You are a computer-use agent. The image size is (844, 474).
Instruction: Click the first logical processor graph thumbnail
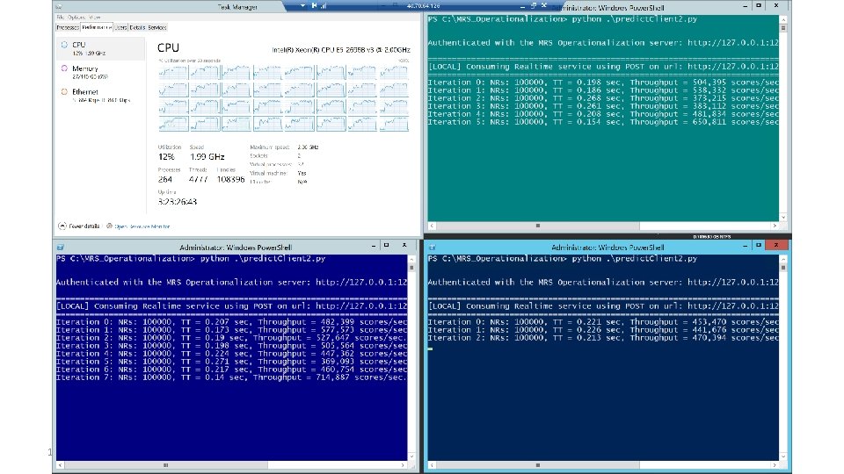tap(173, 73)
